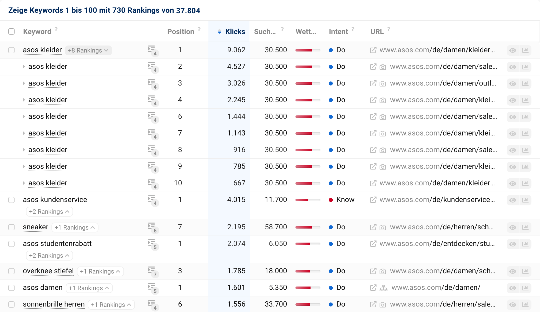Click camera screenshot icon in sneaker row

383,227
